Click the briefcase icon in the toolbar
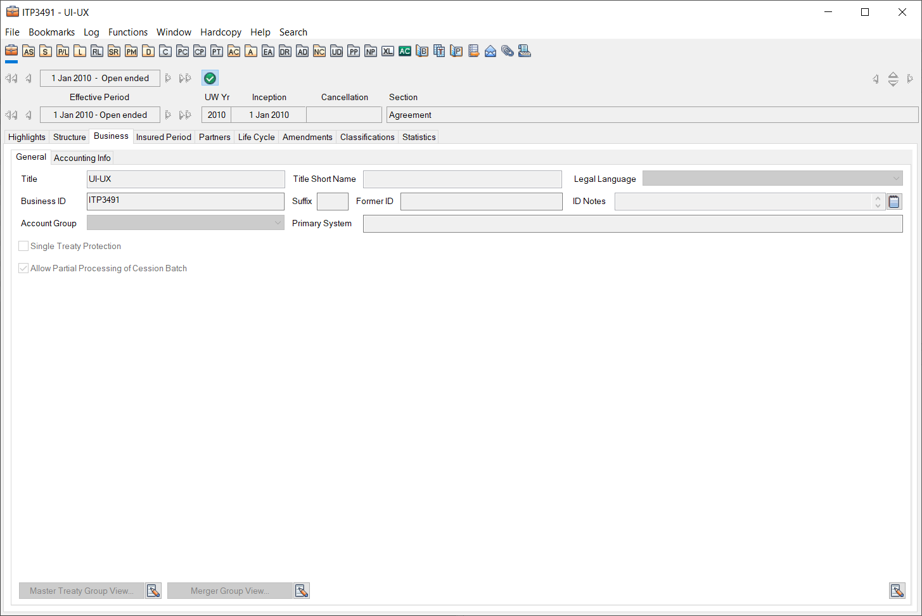 [11, 51]
